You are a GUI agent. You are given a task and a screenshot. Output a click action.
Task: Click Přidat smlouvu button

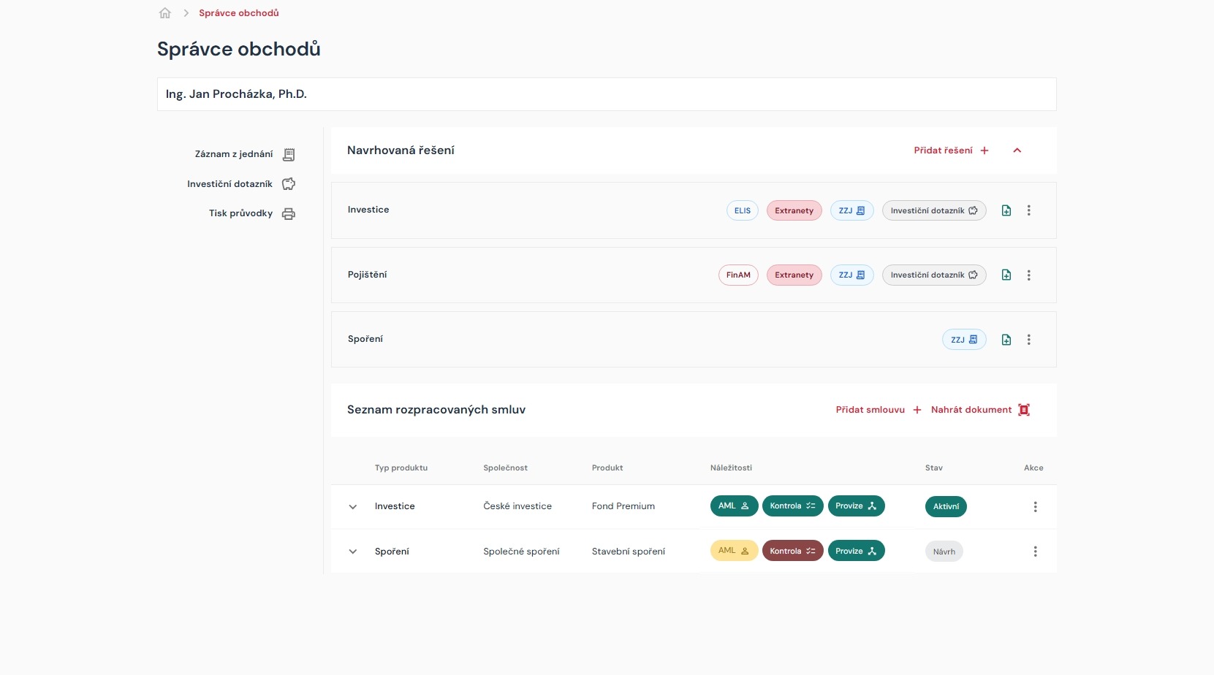coord(878,410)
